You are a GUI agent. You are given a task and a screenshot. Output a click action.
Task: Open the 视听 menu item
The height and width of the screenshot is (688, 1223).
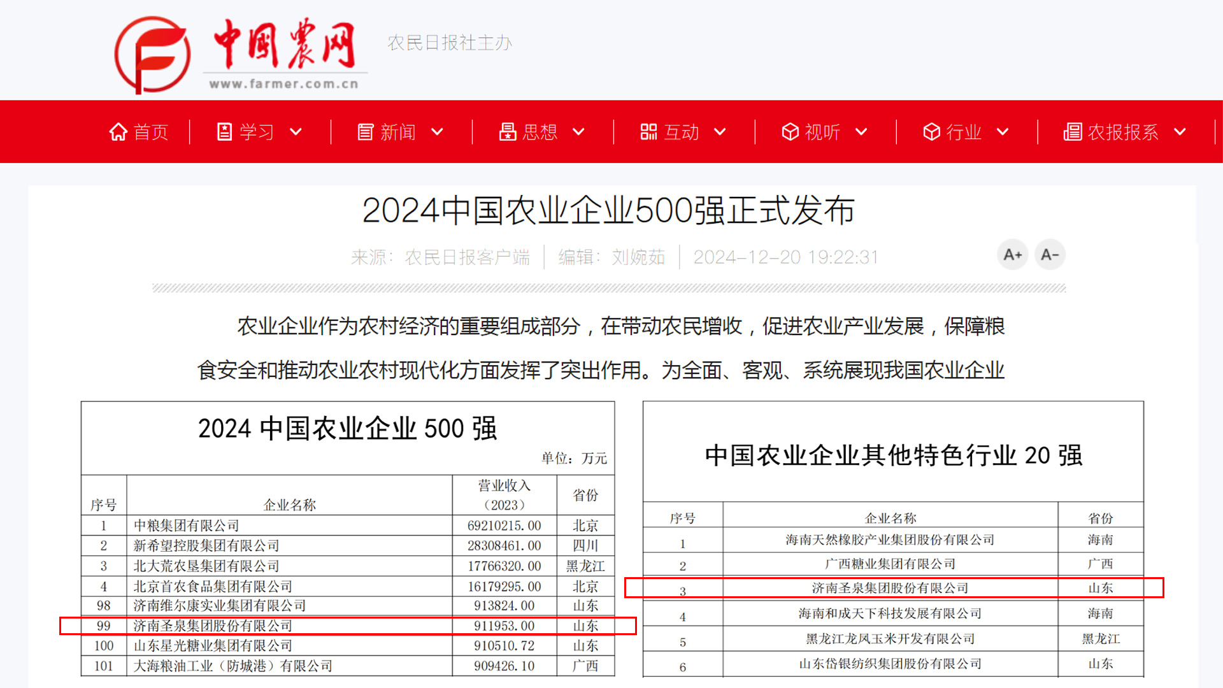pyautogui.click(x=822, y=132)
